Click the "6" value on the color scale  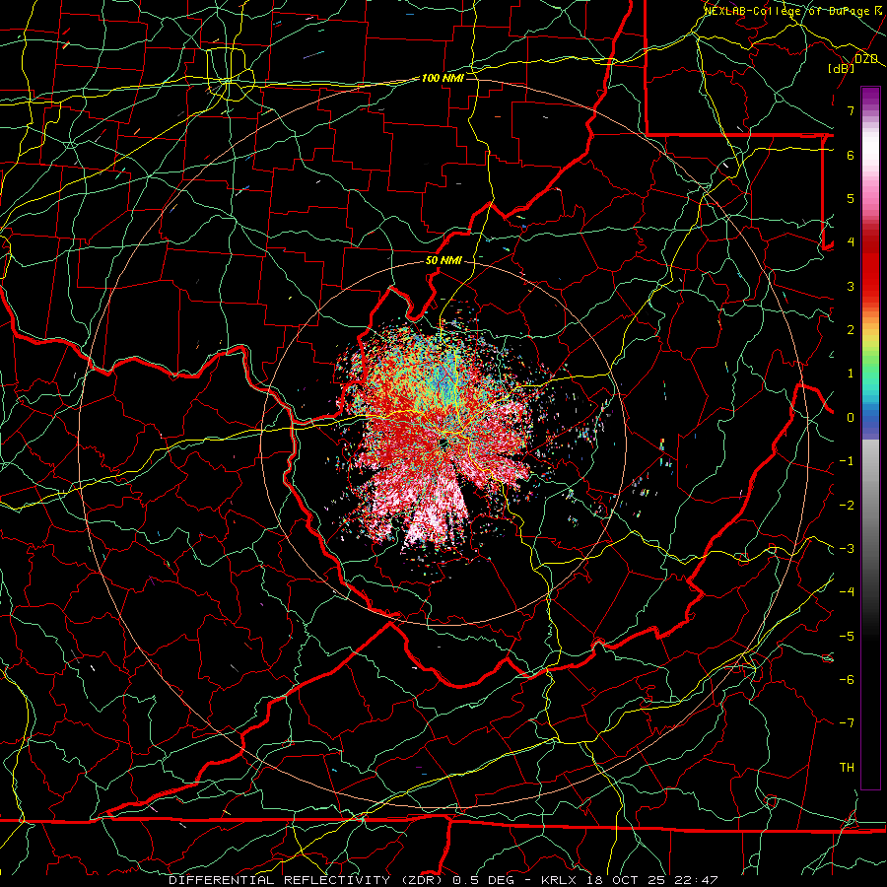(851, 155)
